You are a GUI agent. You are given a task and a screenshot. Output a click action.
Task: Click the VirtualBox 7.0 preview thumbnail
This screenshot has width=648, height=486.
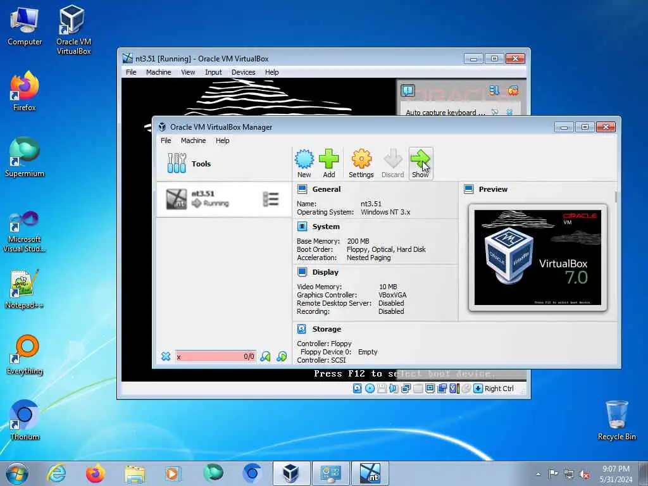point(538,258)
